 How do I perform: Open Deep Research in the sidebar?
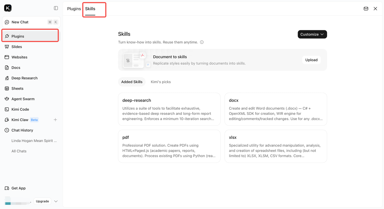[x=31, y=78]
